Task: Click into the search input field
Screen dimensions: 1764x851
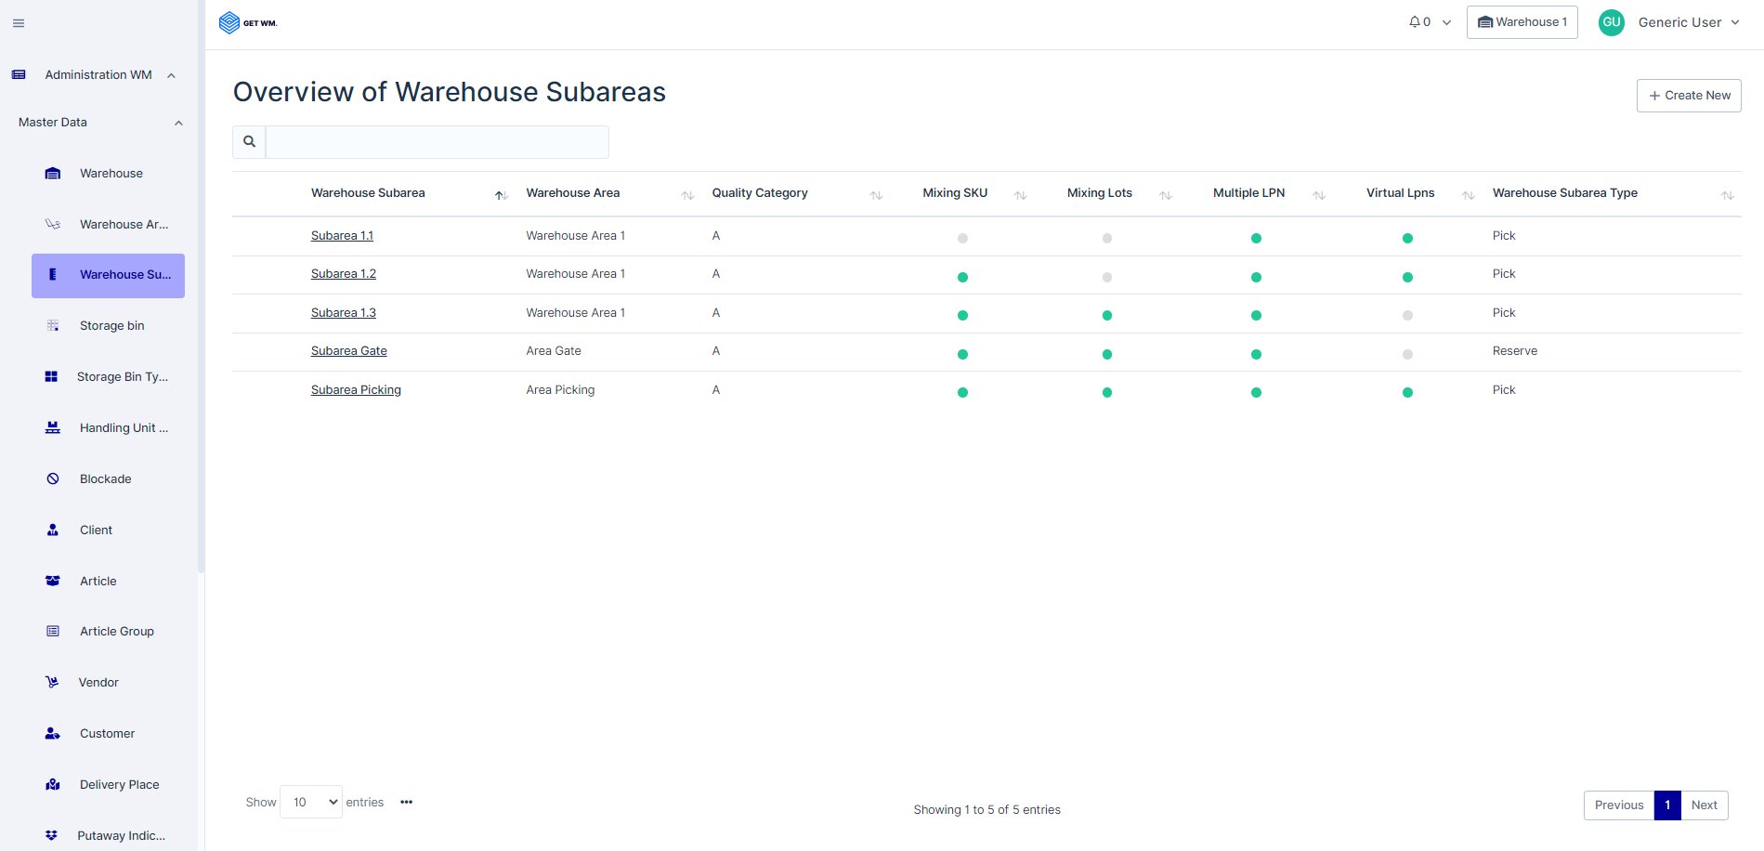Action: 437,142
